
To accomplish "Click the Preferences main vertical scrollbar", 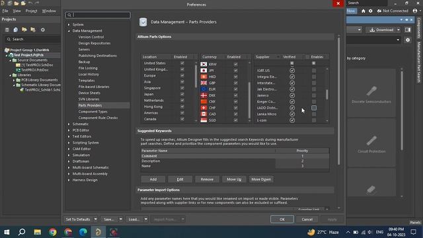I will [339, 101].
